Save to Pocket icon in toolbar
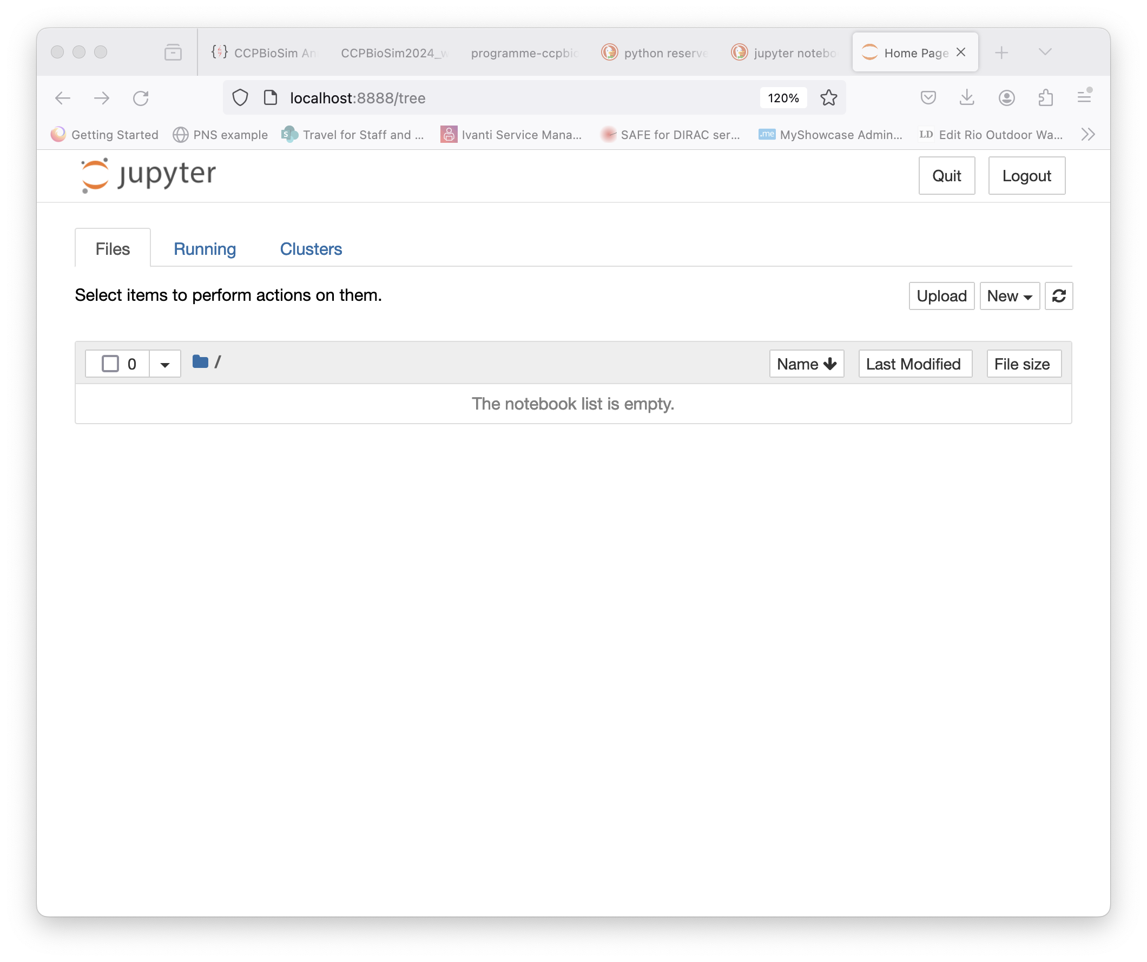 928,98
